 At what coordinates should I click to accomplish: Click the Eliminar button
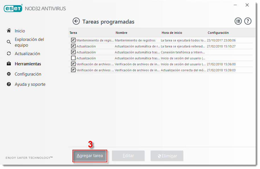coord(167,156)
